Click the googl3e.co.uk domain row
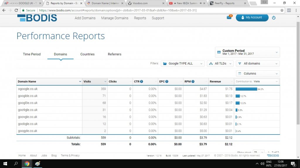 (x=148, y=103)
